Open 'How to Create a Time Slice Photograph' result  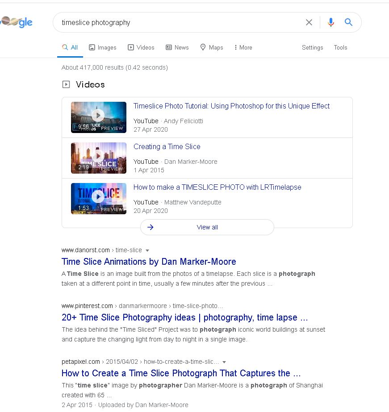coord(181,373)
